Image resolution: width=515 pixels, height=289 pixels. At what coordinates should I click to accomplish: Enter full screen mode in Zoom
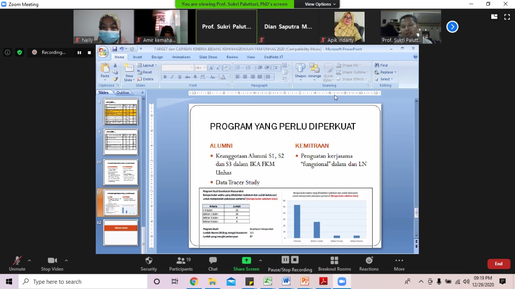(x=507, y=16)
